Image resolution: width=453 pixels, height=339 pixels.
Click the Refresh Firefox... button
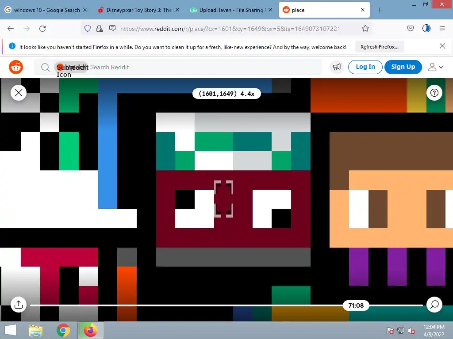tap(379, 47)
